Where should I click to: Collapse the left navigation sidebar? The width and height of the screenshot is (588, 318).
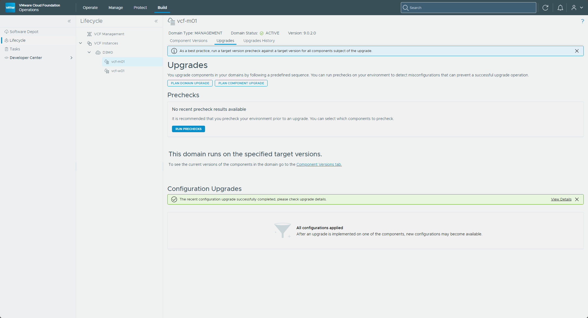tap(69, 21)
